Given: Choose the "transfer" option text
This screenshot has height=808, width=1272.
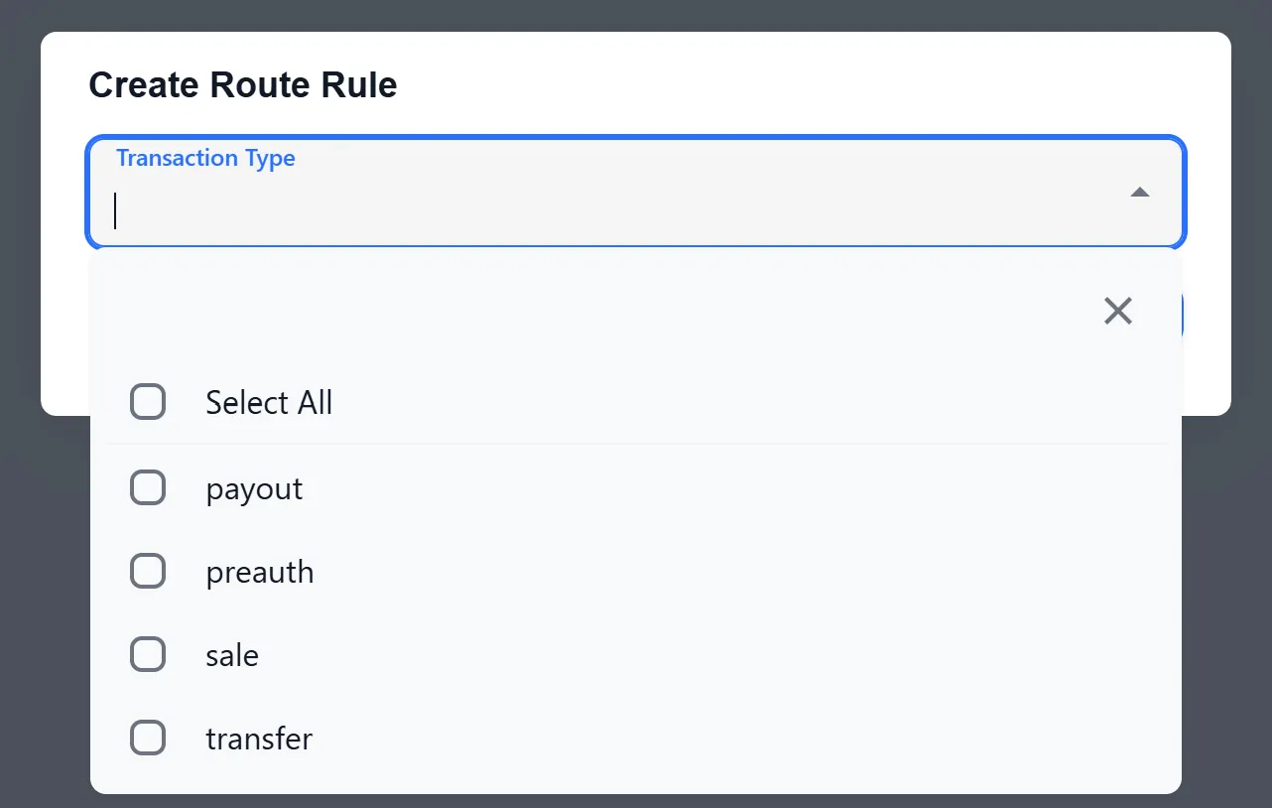Looking at the screenshot, I should coord(259,740).
